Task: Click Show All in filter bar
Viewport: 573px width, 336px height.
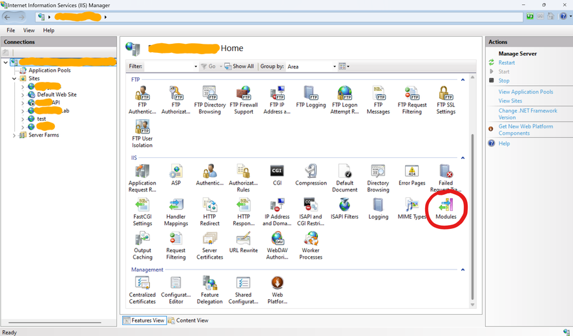Action: pos(239,66)
